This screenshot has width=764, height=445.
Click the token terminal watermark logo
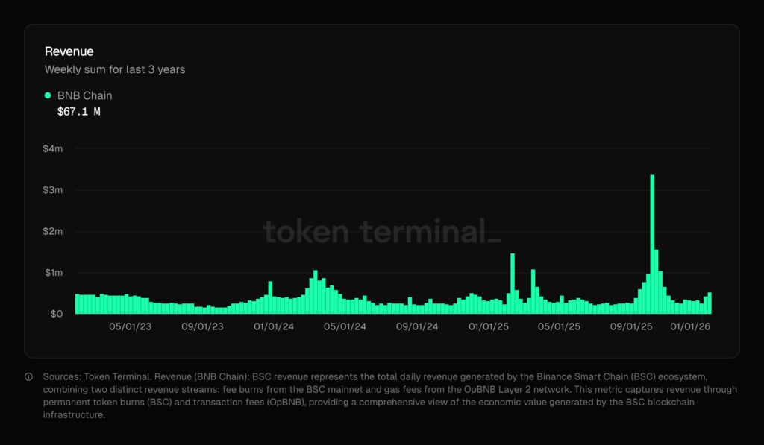(382, 231)
